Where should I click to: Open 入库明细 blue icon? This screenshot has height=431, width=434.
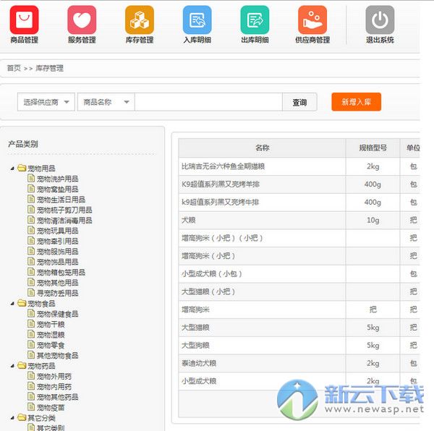197,20
